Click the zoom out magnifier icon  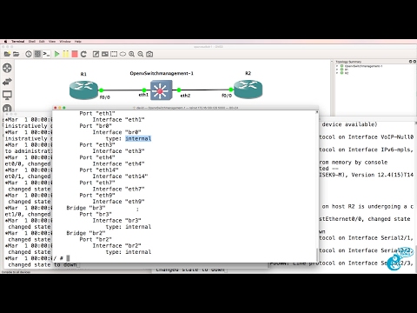click(141, 54)
